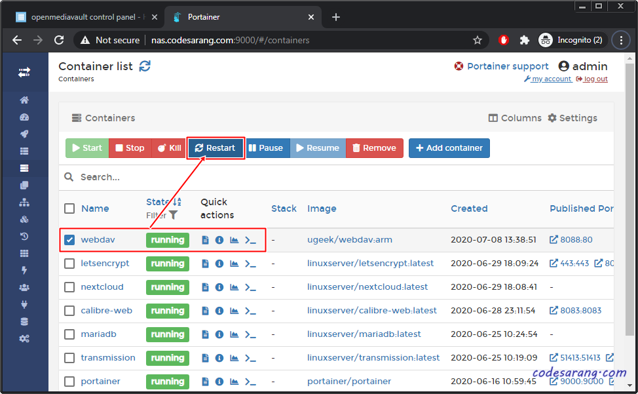Refresh the container list icon

click(145, 66)
